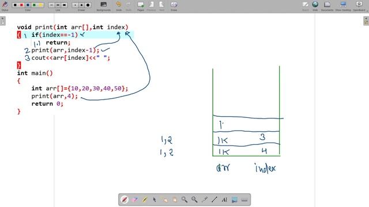
Task: Add a new page with Pages
Action: [x=141, y=6]
